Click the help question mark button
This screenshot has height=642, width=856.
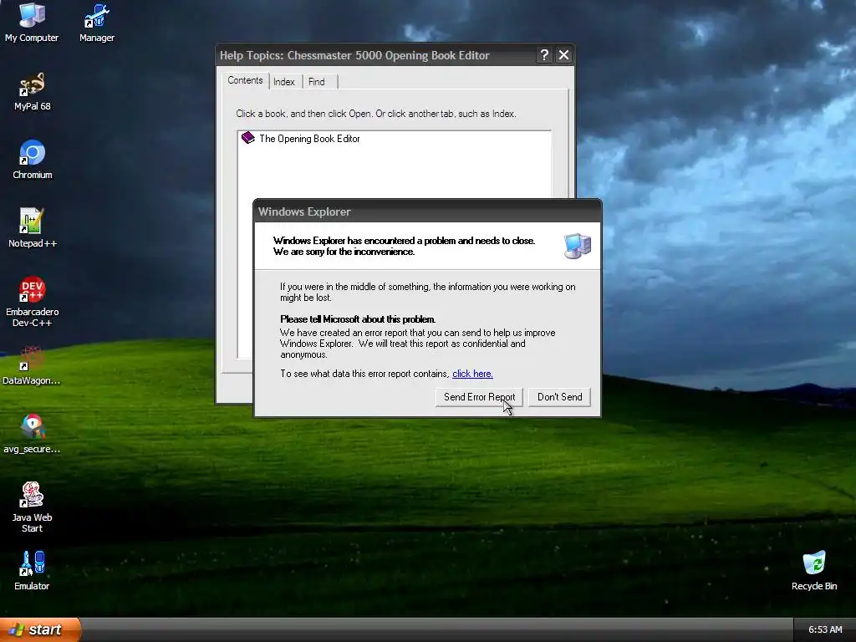[x=544, y=55]
